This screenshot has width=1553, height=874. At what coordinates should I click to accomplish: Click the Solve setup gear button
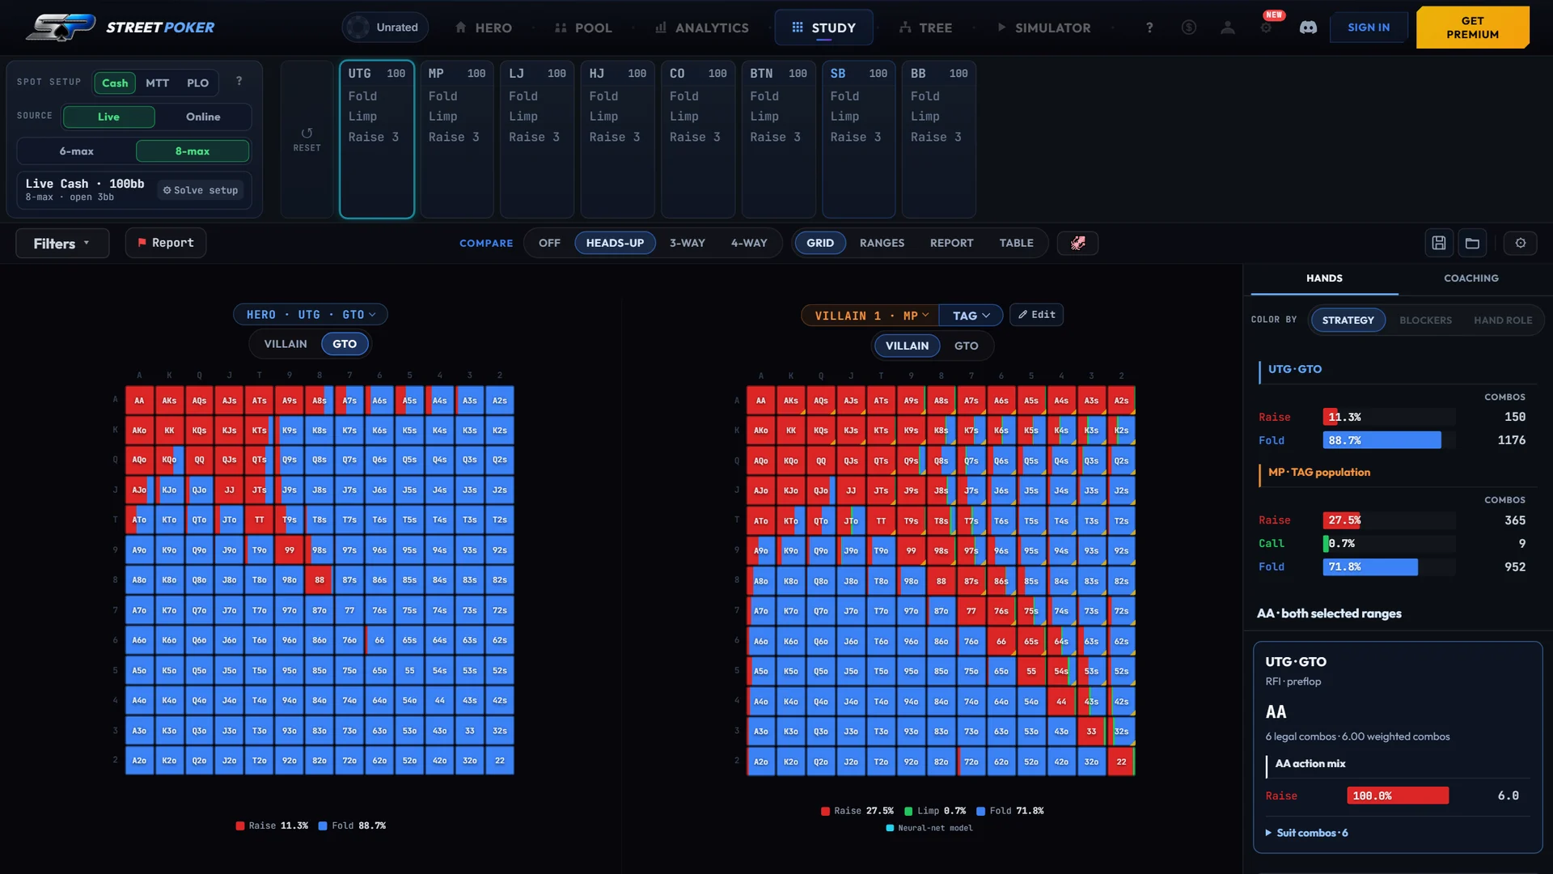pyautogui.click(x=201, y=190)
